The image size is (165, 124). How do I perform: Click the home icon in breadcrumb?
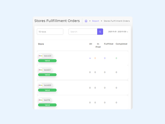click(86, 21)
